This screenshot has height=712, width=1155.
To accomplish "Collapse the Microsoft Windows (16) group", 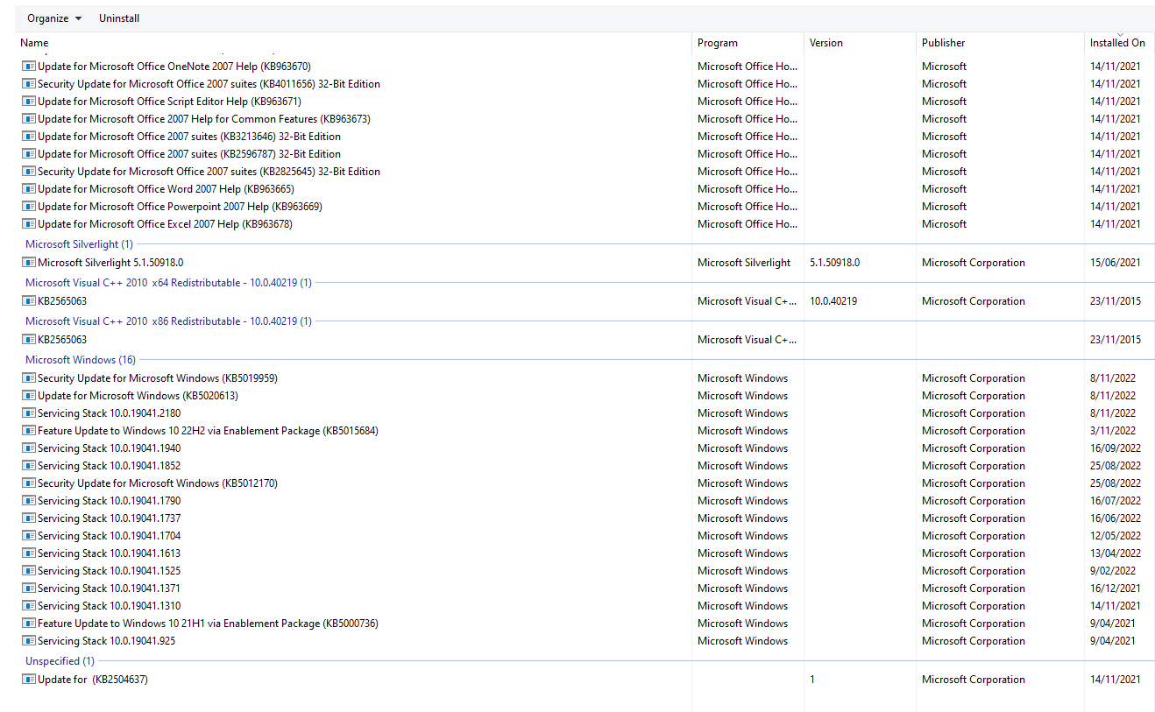I will coord(81,360).
